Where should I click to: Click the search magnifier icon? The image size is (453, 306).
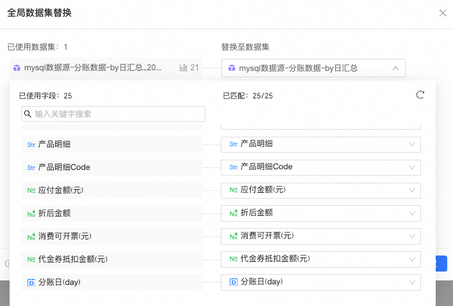click(28, 114)
